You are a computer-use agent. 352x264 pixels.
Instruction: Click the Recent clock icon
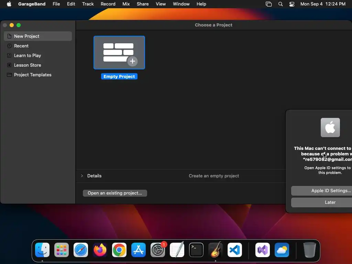[9, 46]
